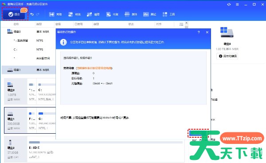This screenshot has height=163, width=266.
Task: Click the 对齐 column header
Action: [159, 24]
